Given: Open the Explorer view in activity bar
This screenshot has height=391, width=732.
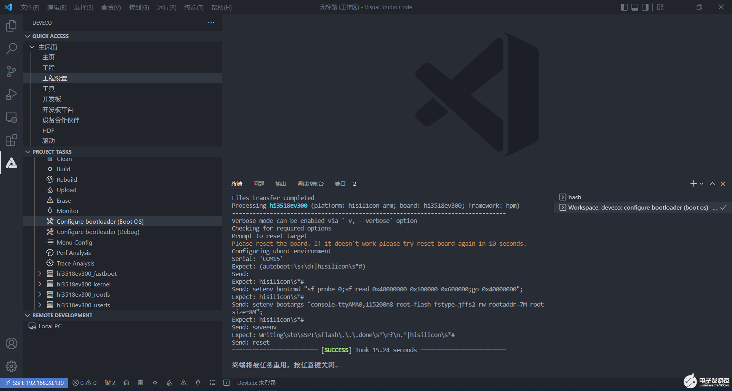Looking at the screenshot, I should point(11,26).
